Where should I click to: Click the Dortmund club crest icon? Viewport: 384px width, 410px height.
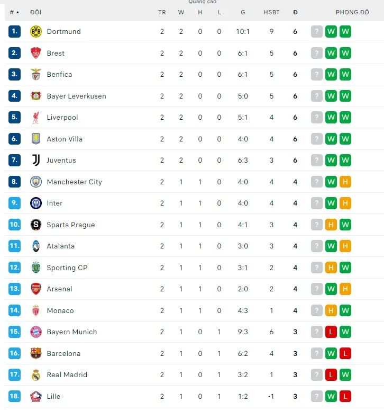[36, 32]
